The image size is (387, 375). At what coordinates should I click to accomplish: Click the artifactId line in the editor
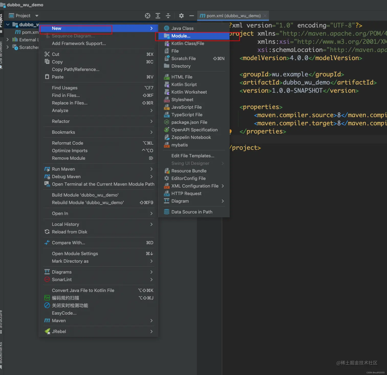[308, 82]
